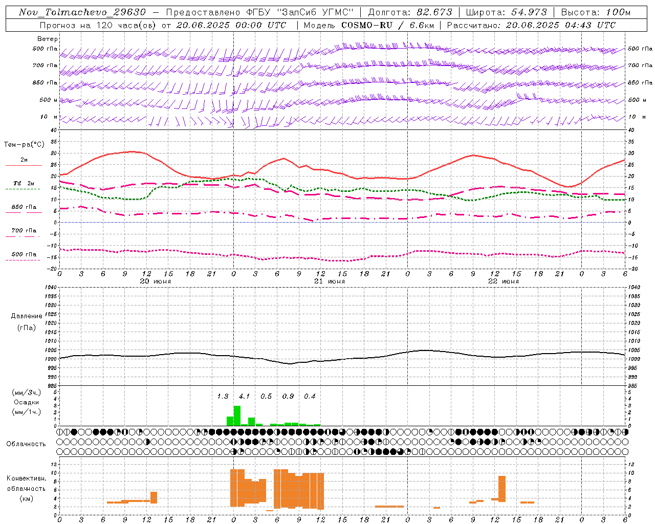Click the left 10 м wind level label
Image resolution: width=655 pixels, height=524 pixels.
(50, 117)
